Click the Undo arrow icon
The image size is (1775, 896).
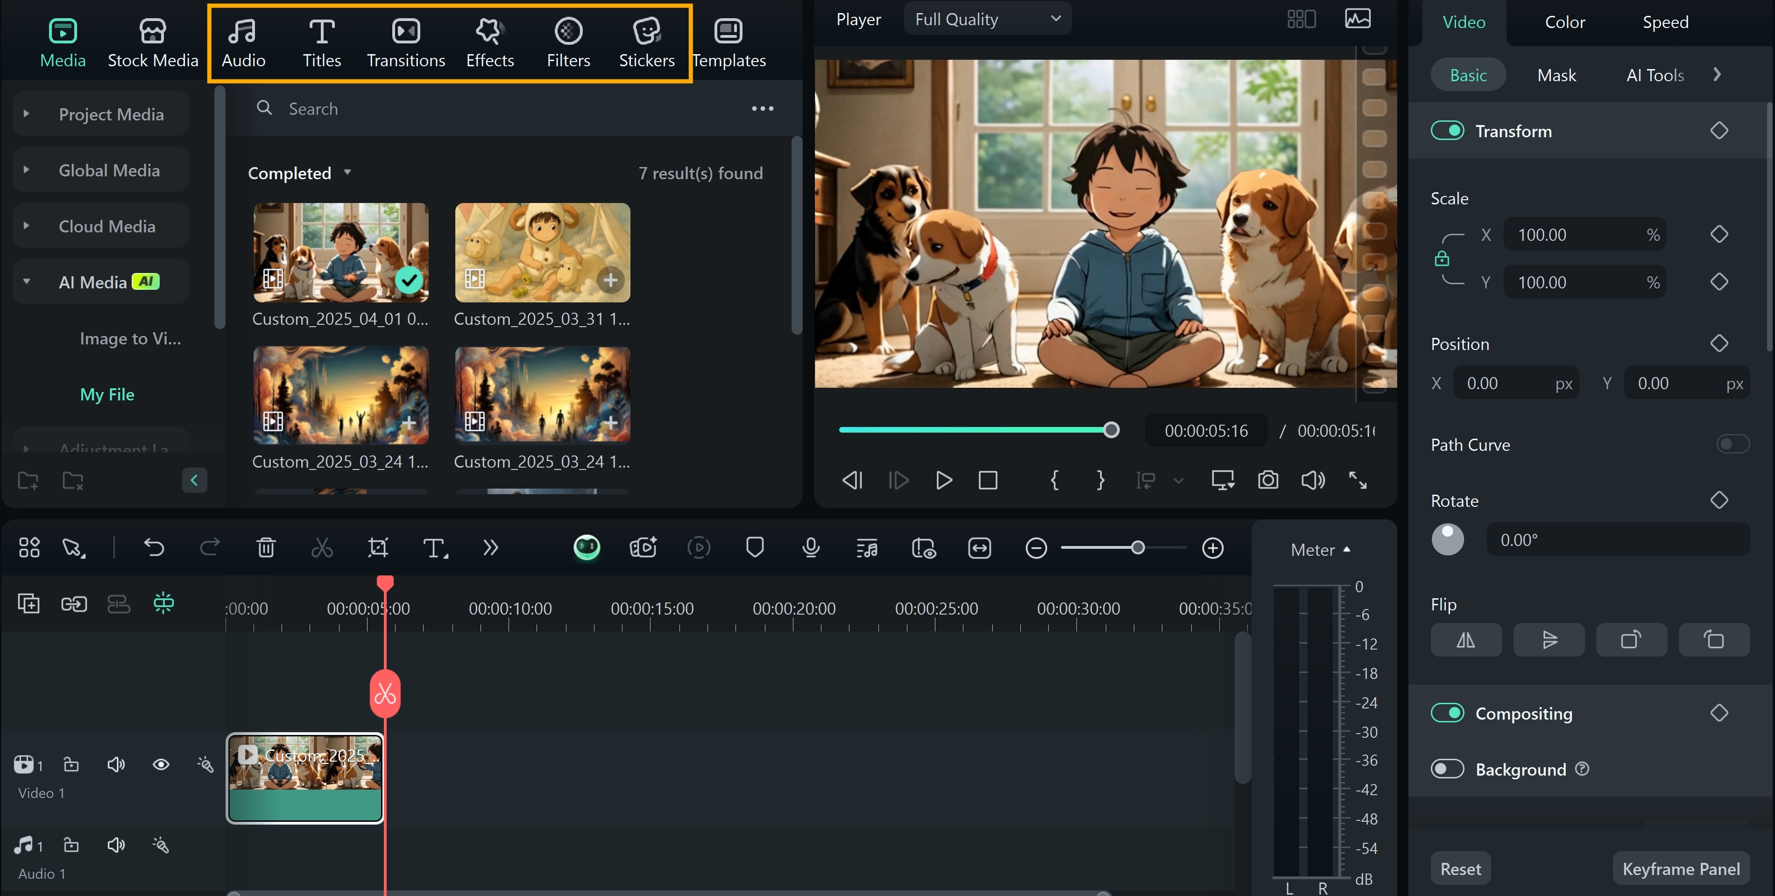tap(154, 547)
